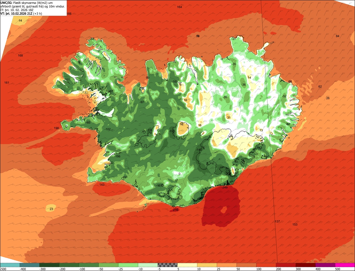The height and width of the screenshot is (271, 355).
Task: Click the map value -109 in north Iceland
Action: [x=175, y=81]
